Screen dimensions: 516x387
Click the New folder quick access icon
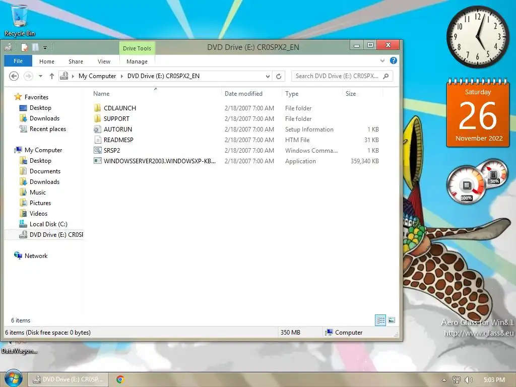35,47
